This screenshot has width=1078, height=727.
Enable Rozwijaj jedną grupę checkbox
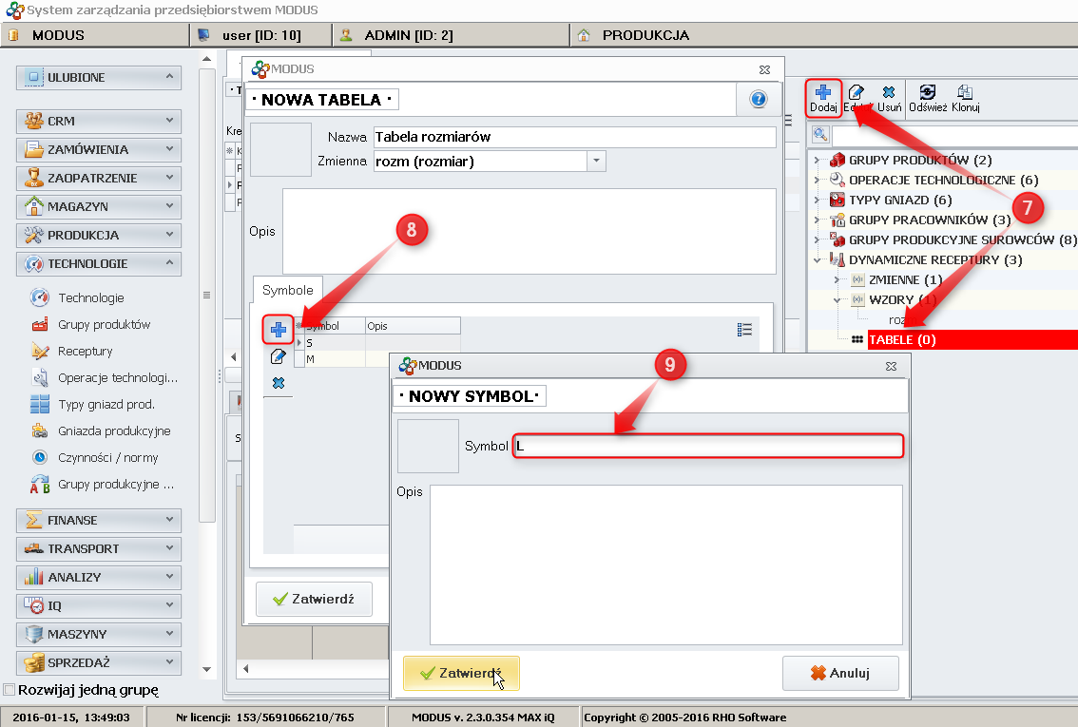pos(9,689)
